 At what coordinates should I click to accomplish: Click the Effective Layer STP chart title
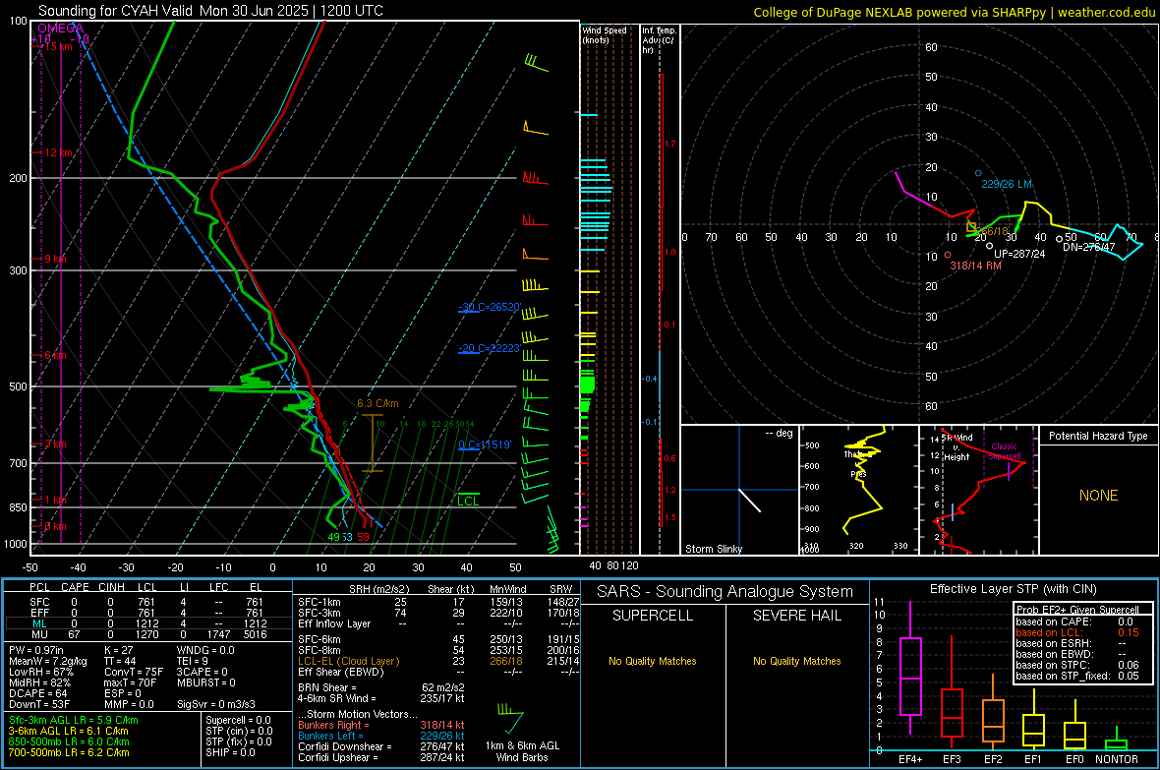click(1013, 589)
